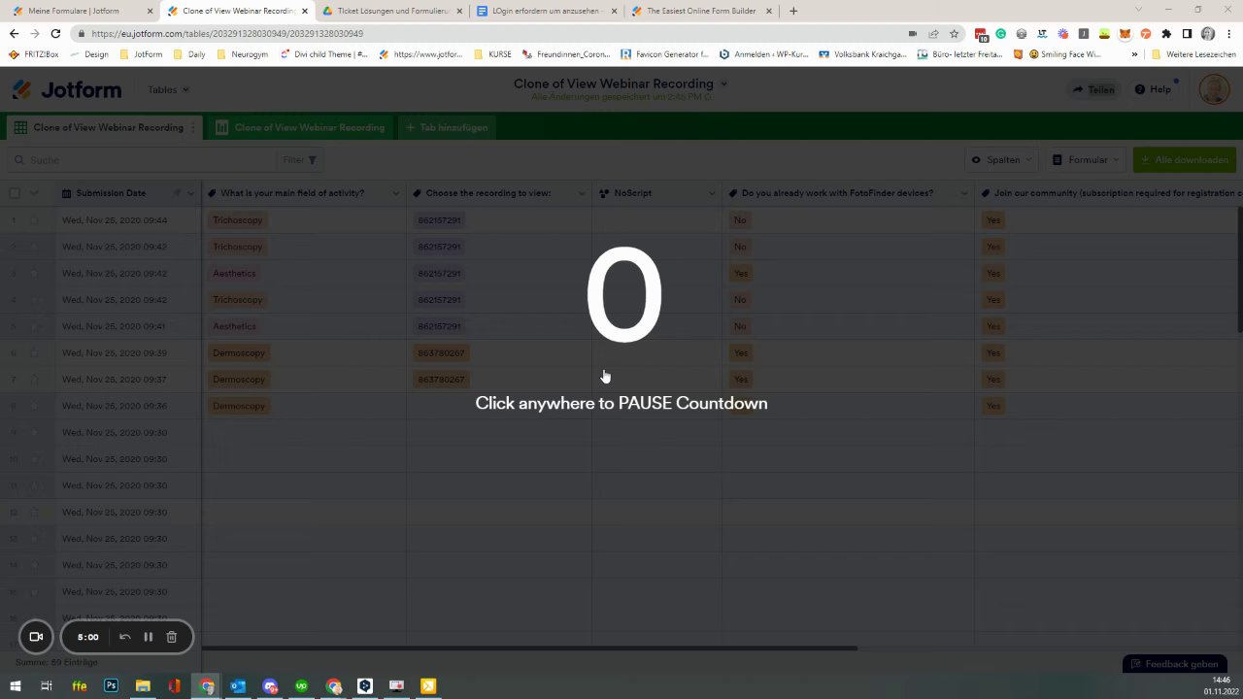Click the Alle downloaden button
1243x699 pixels.
tap(1185, 160)
